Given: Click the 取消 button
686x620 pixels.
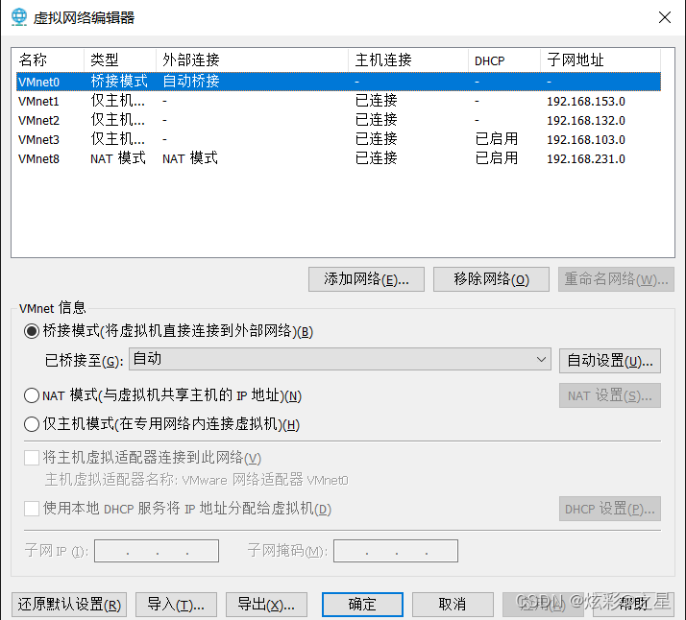Looking at the screenshot, I should pos(453,605).
